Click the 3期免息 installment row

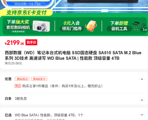[21, 99]
